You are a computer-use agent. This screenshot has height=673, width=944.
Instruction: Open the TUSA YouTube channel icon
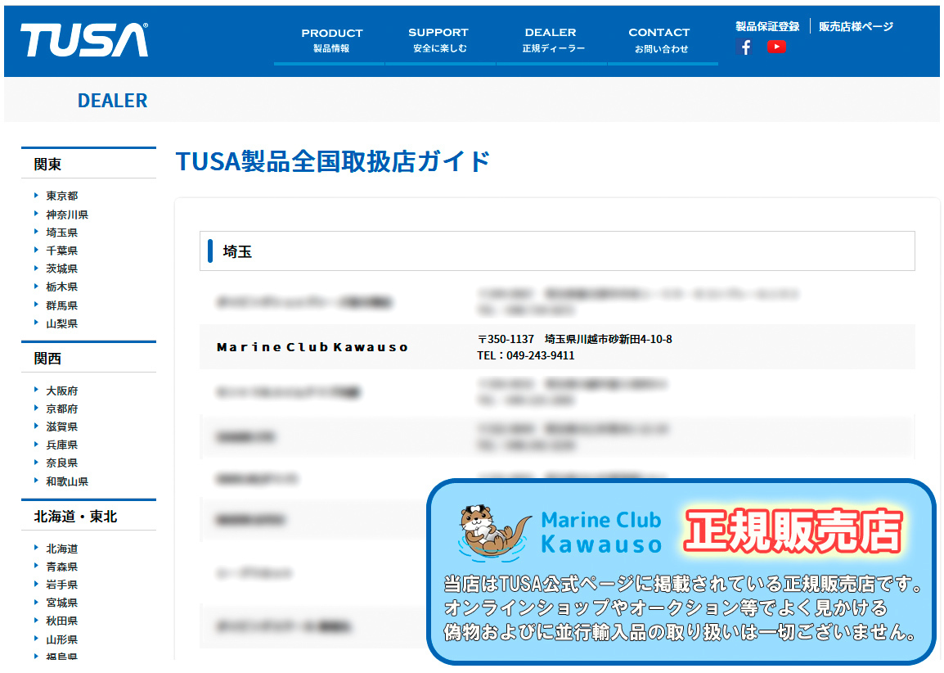777,47
